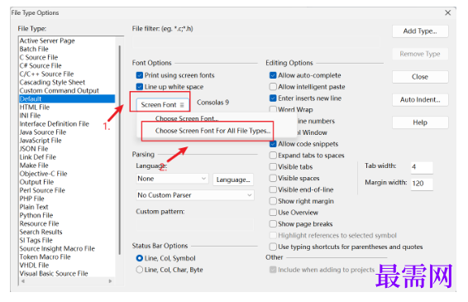Select Python File type
Image resolution: width=468 pixels, height=302 pixels.
(67, 215)
